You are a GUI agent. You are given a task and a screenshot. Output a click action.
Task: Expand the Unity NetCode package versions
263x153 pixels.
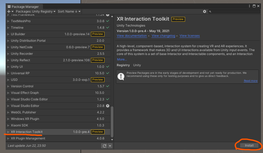(x=8, y=47)
